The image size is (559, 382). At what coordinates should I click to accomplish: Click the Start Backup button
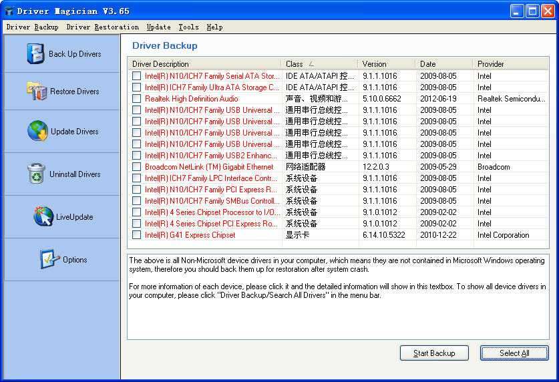434,353
